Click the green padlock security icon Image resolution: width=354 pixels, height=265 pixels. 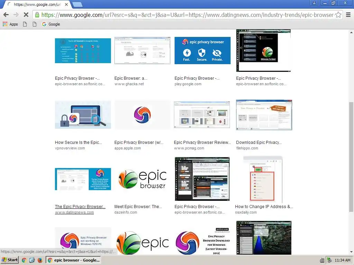(x=37, y=15)
